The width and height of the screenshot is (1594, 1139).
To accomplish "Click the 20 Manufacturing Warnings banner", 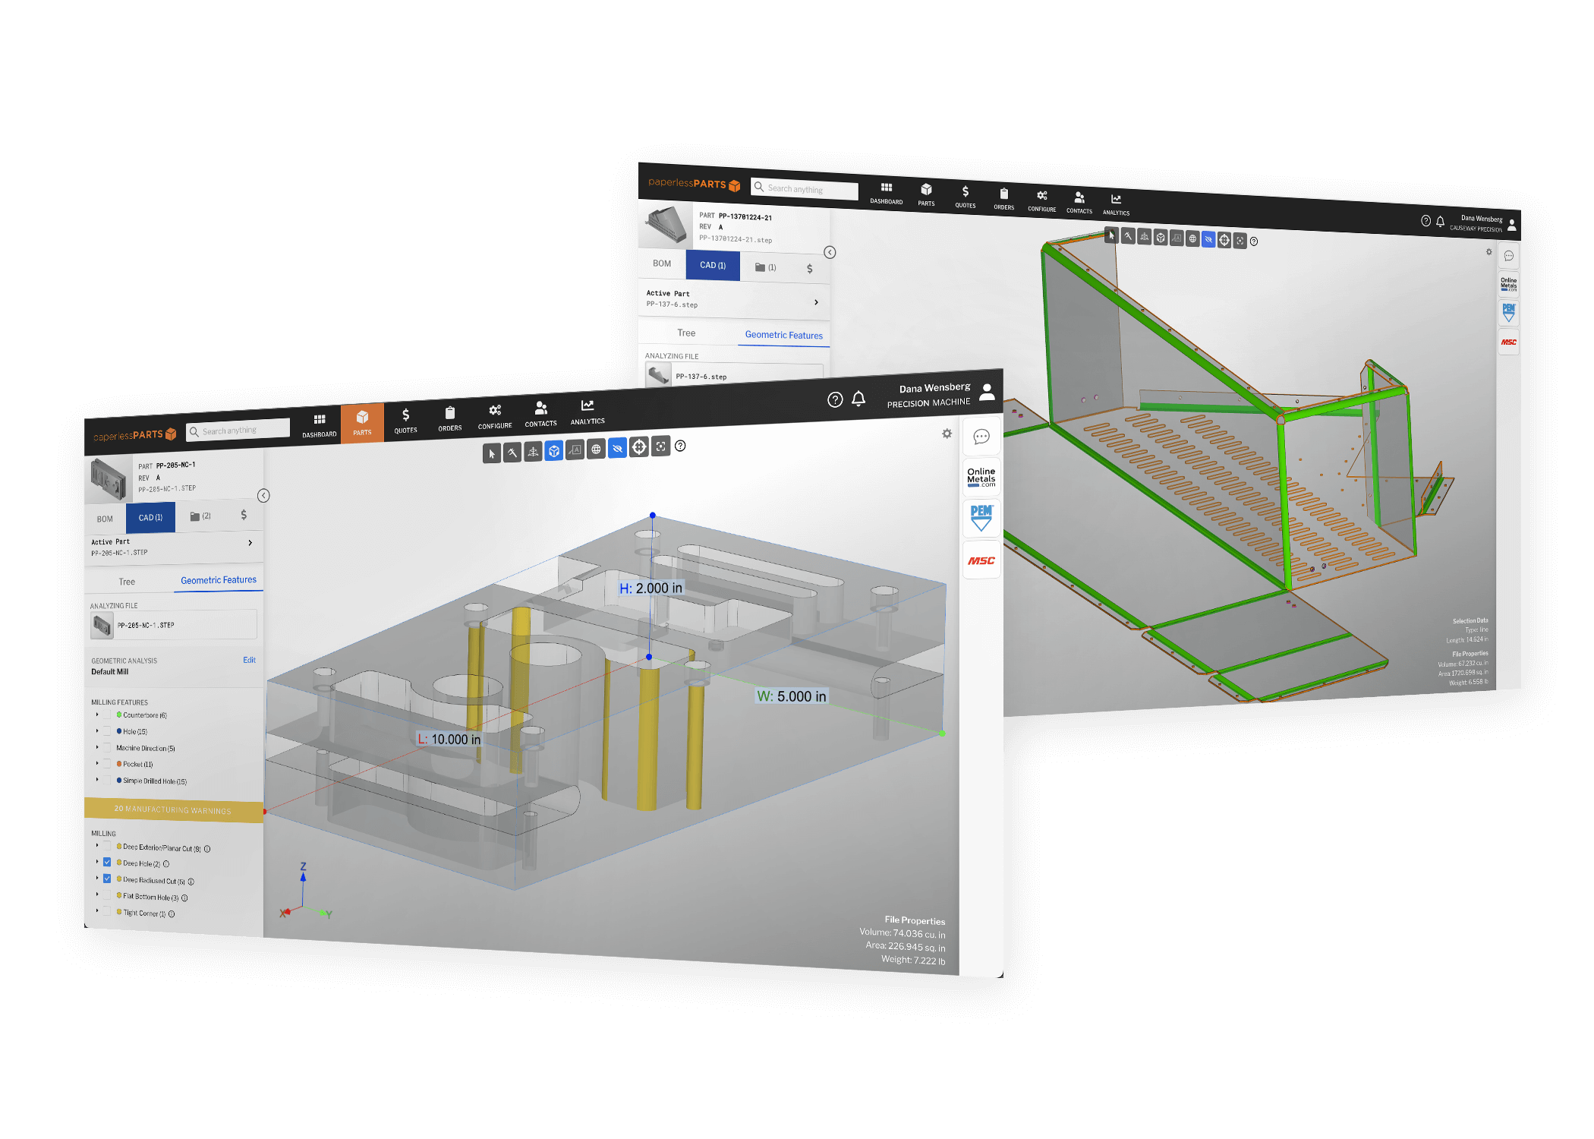I will pyautogui.click(x=174, y=809).
